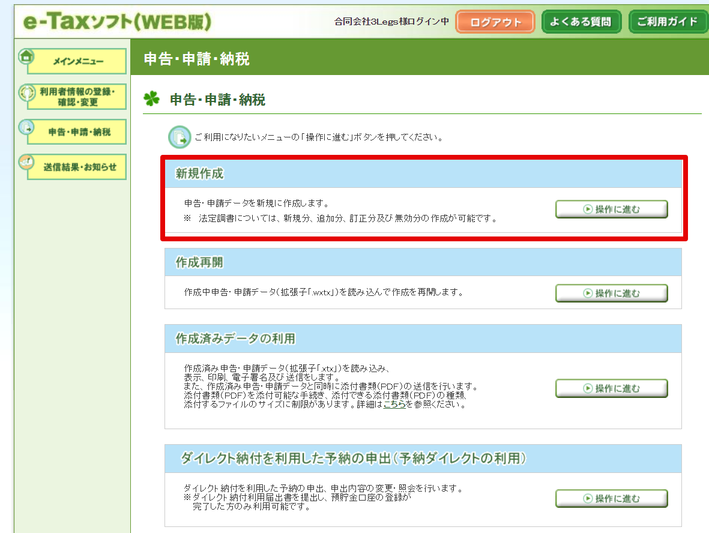The image size is (709, 533).
Task: Click the green clover icon beside page title
Action: (151, 98)
